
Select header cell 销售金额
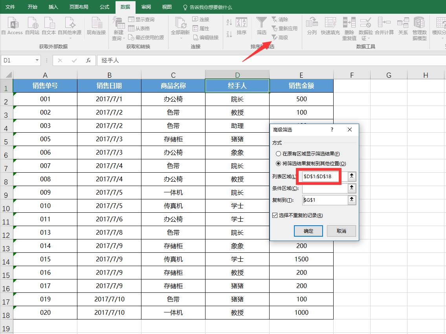[301, 86]
